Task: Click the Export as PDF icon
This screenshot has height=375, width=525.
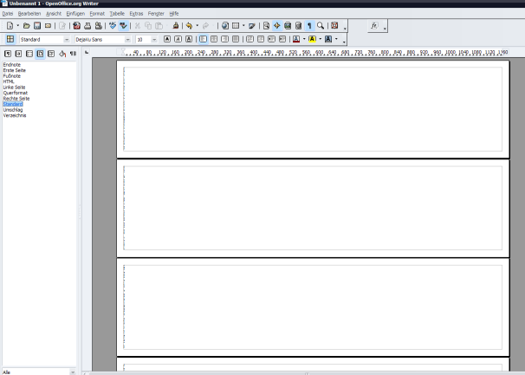Action: [76, 27]
